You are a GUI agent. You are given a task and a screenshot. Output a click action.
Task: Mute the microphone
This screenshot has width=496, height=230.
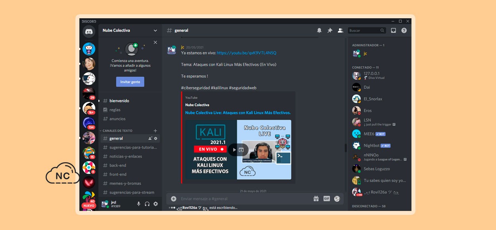point(139,204)
